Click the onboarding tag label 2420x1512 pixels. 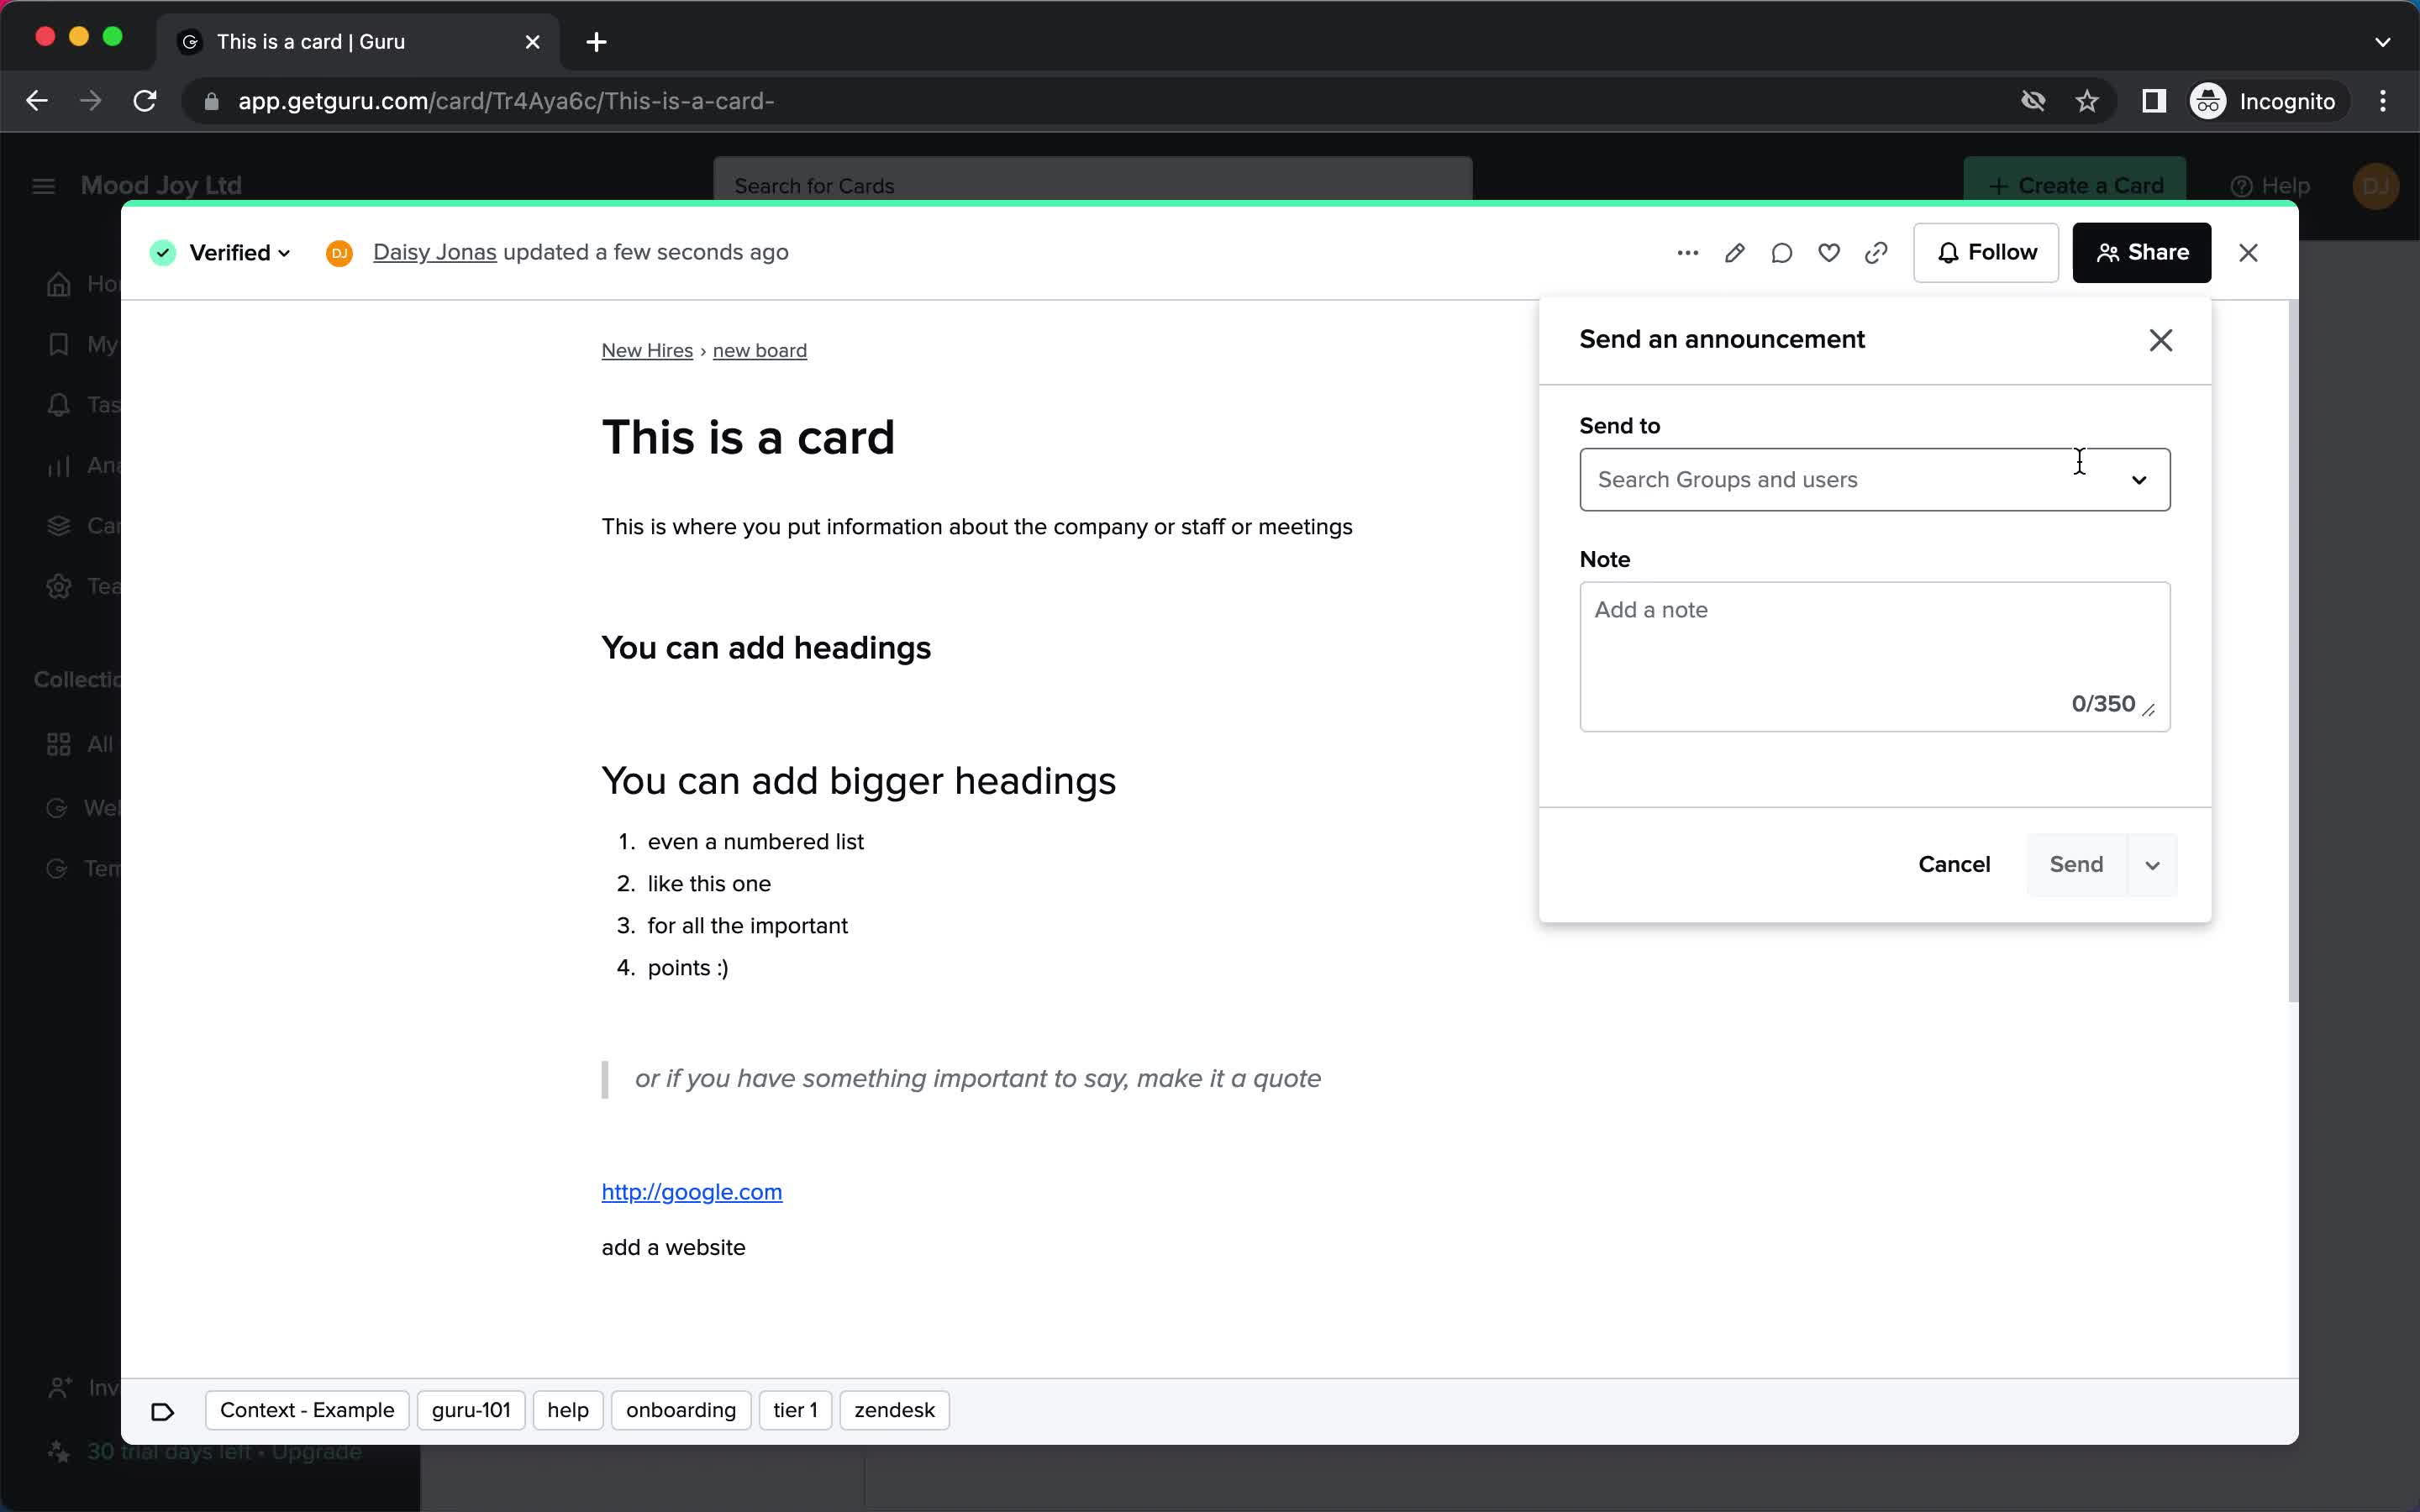coord(681,1410)
